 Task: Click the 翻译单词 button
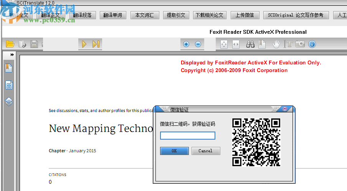pos(113,15)
